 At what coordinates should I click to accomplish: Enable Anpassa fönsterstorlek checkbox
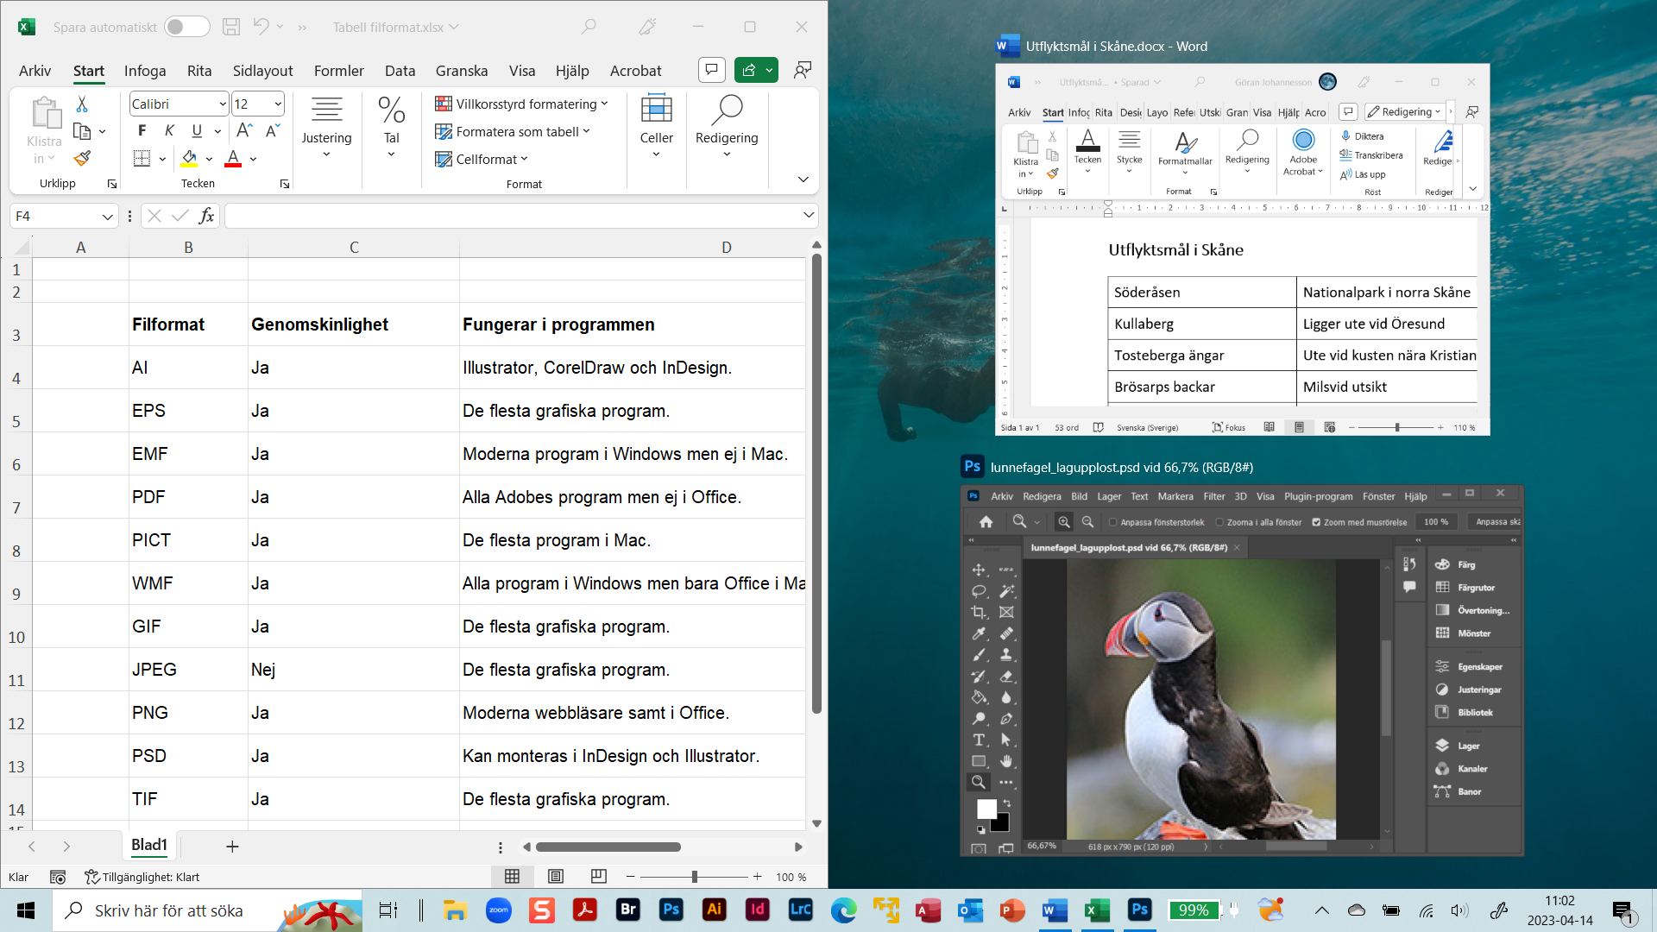[x=1113, y=522]
